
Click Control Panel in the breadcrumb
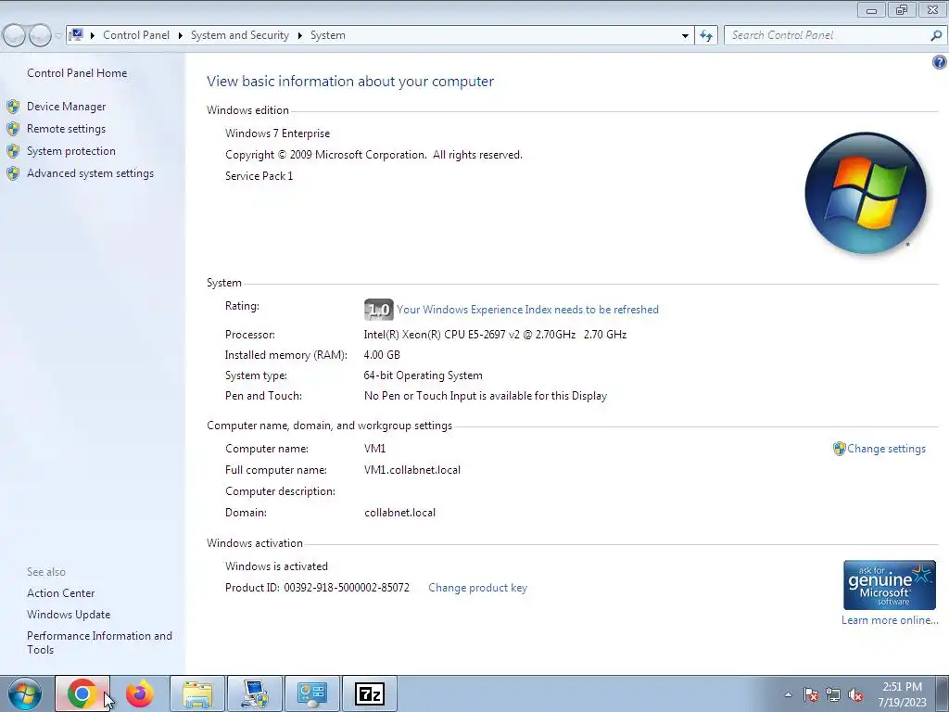[x=136, y=36]
